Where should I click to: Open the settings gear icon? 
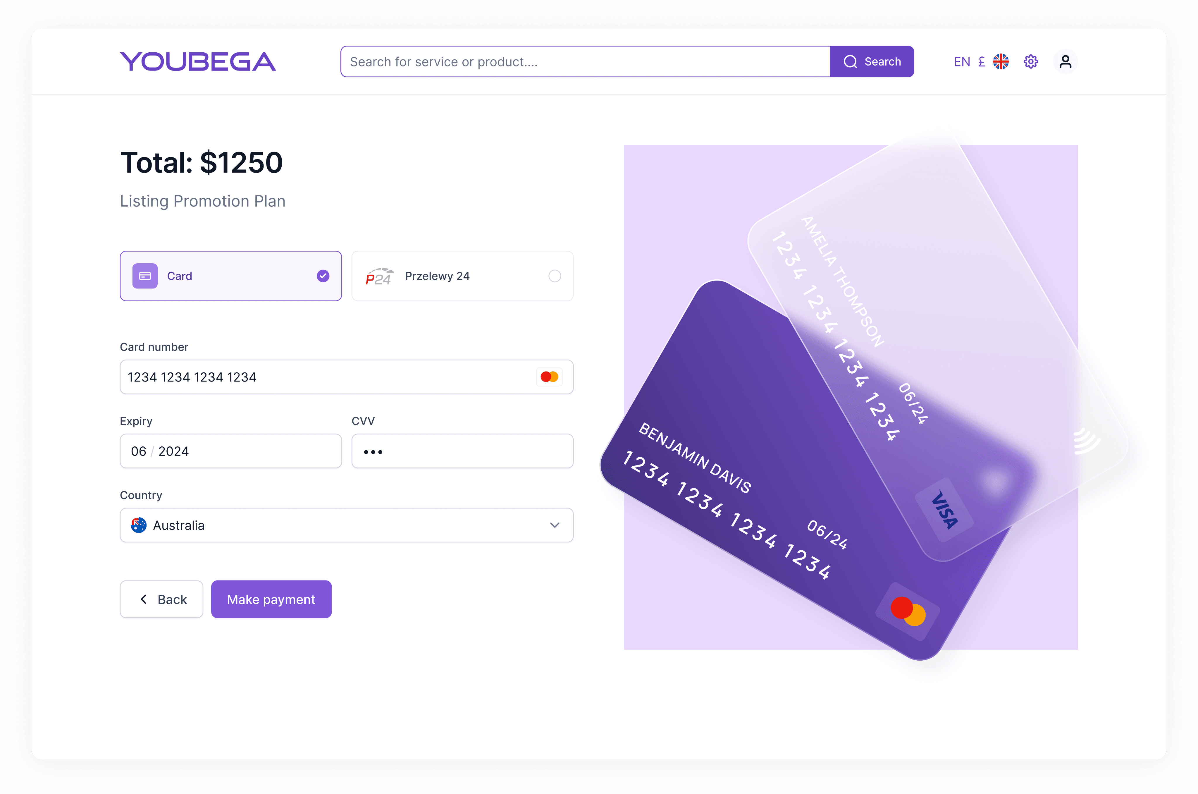(x=1030, y=62)
